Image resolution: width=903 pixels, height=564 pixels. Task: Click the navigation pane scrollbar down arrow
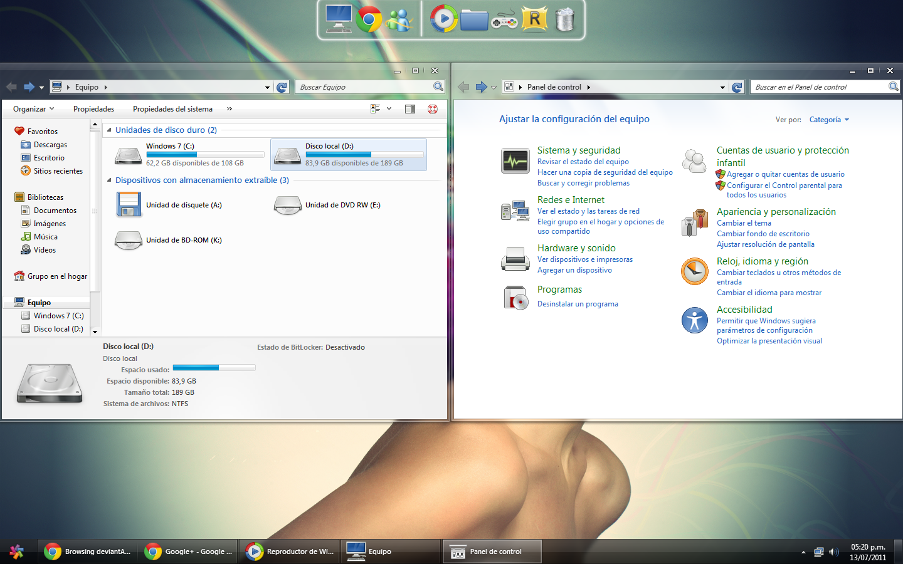(x=95, y=332)
